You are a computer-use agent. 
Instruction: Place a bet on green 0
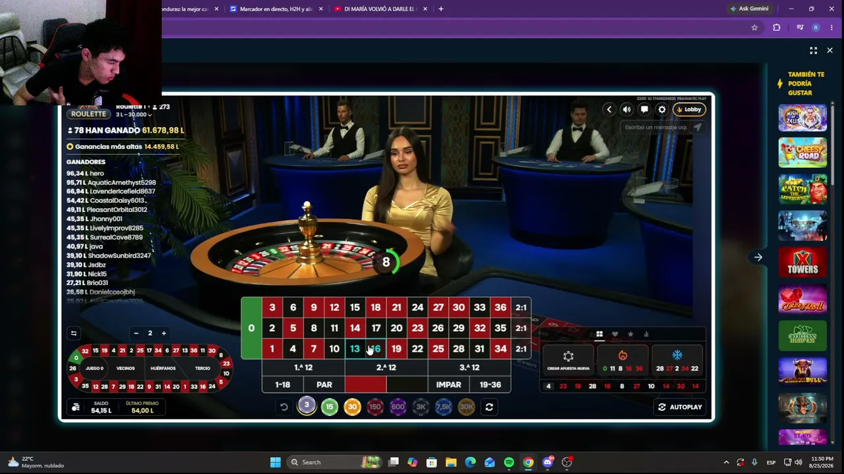tap(251, 328)
